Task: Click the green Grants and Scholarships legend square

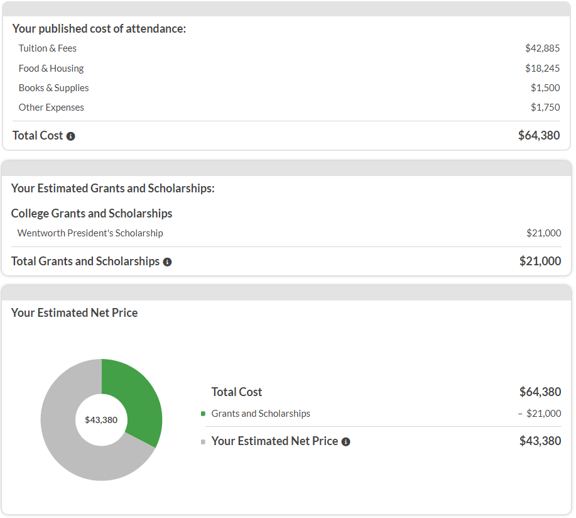Action: 203,414
